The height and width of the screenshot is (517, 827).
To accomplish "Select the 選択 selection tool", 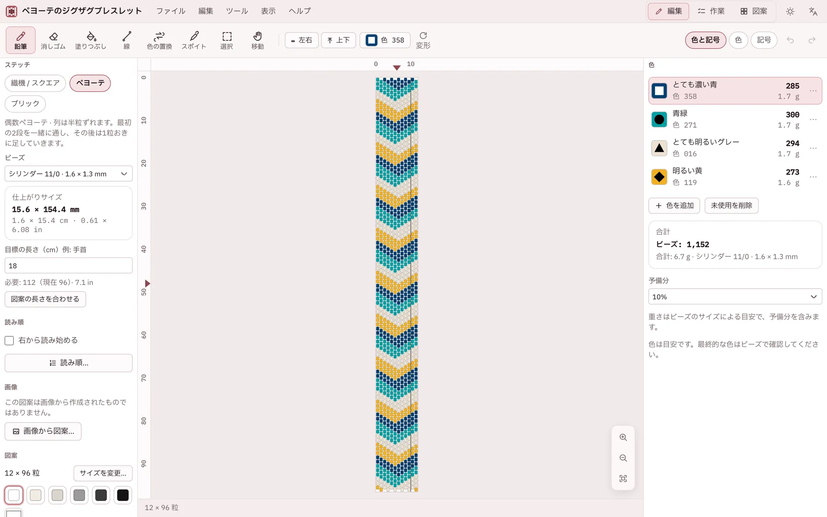I will [227, 40].
